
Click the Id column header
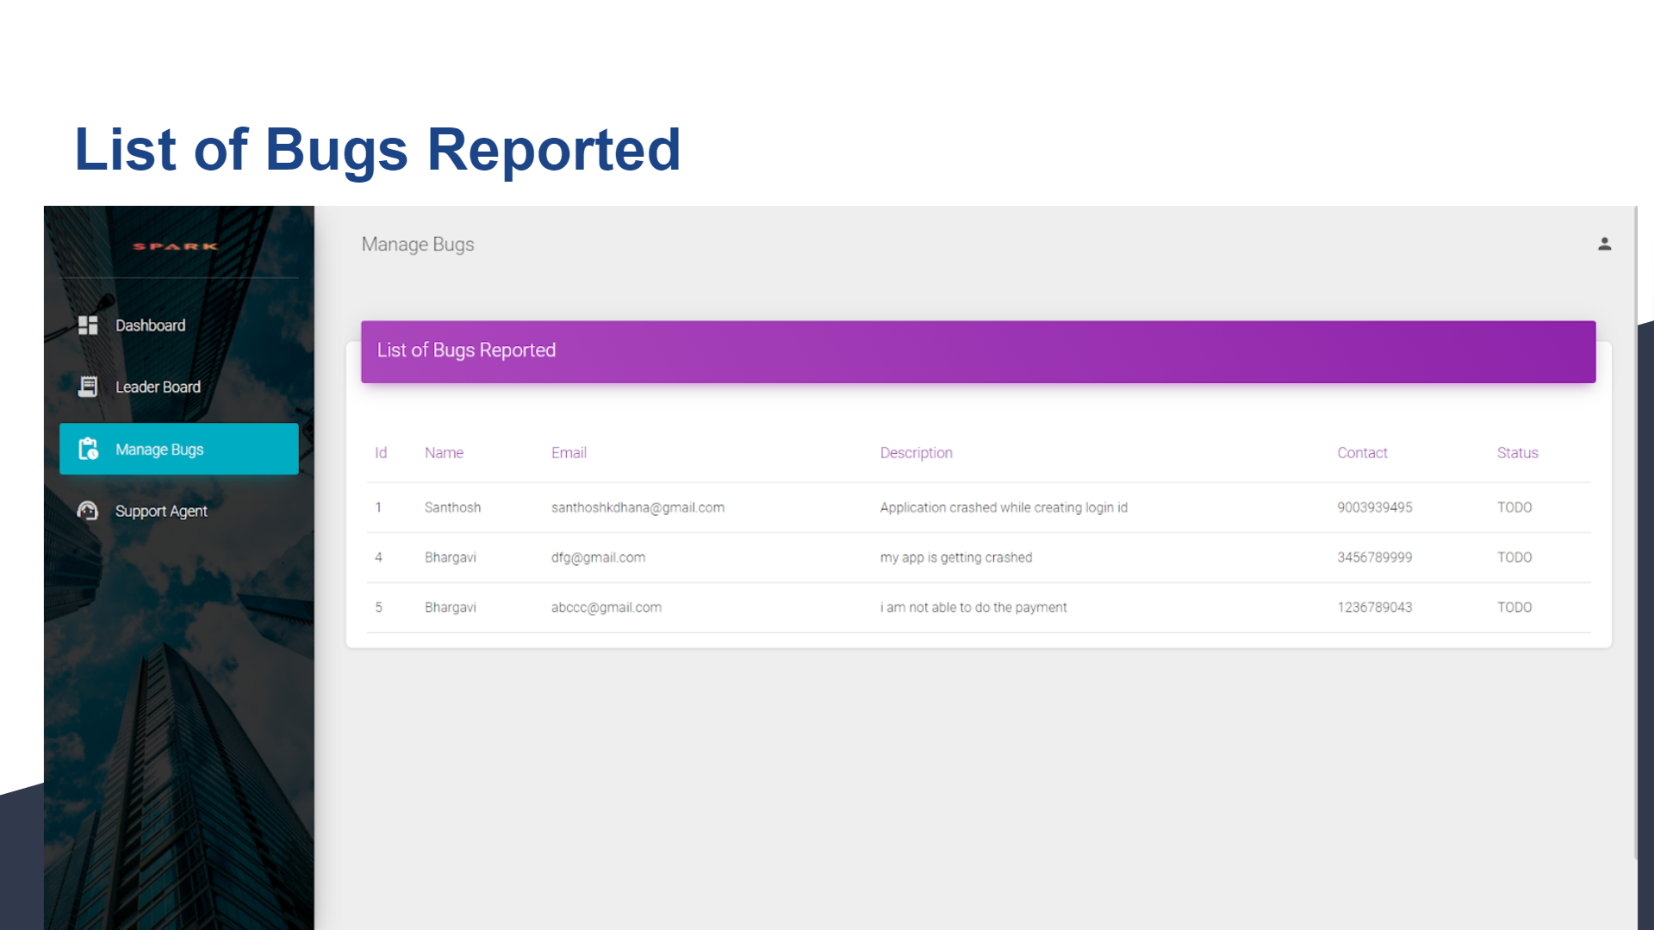click(x=381, y=453)
